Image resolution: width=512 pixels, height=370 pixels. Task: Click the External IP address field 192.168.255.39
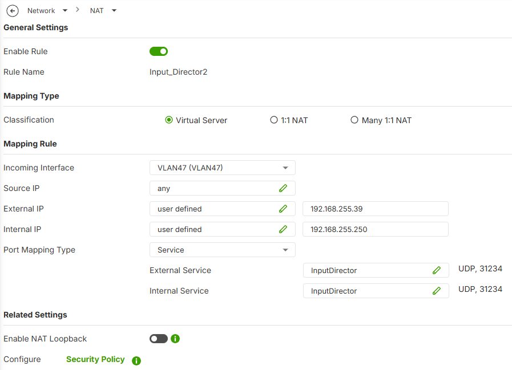click(x=376, y=209)
